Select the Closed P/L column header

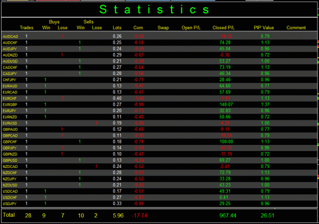tap(224, 28)
